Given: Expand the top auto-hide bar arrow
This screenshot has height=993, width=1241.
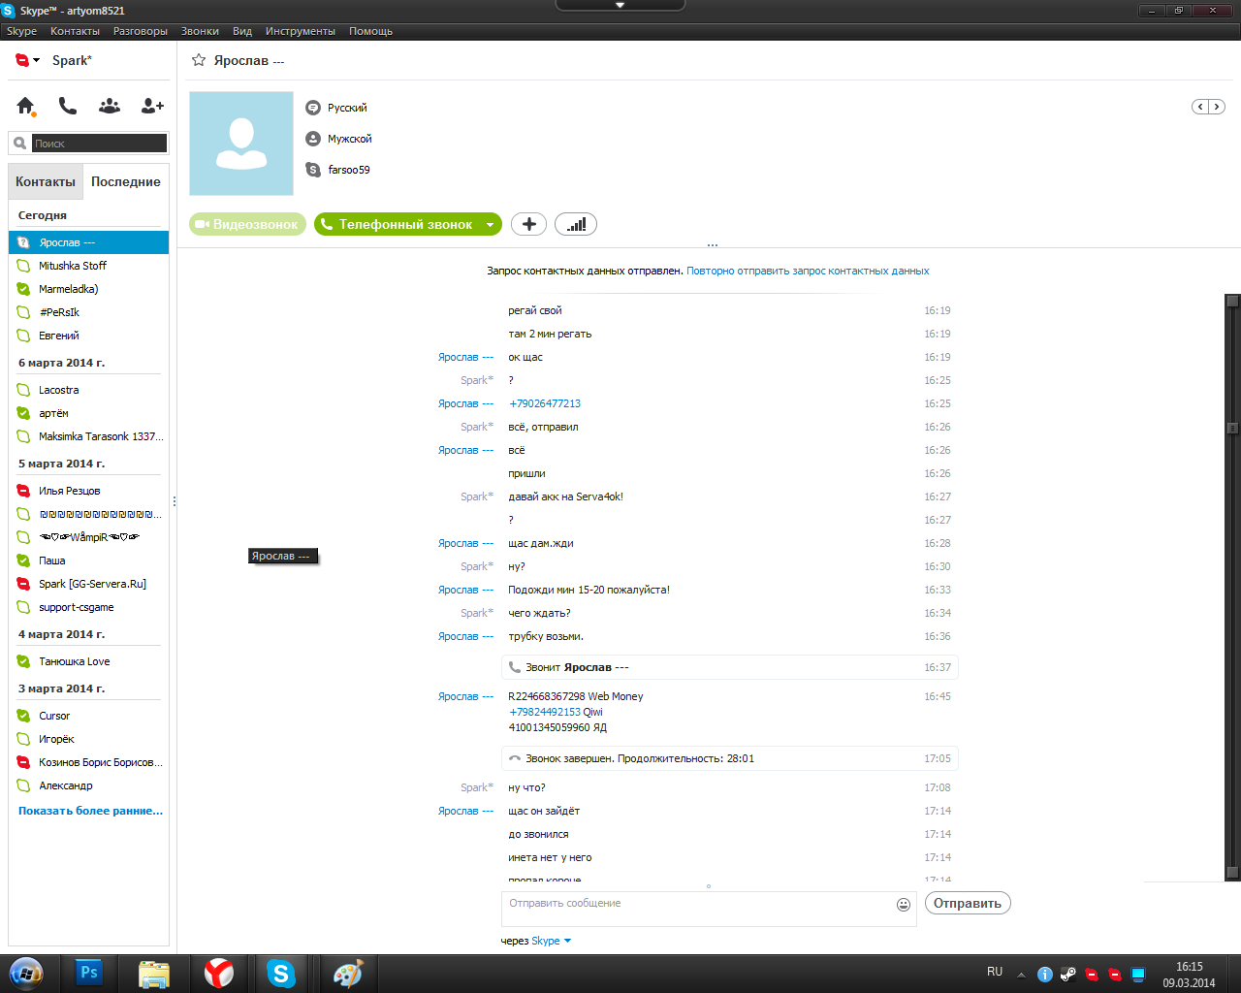Looking at the screenshot, I should tap(620, 5).
